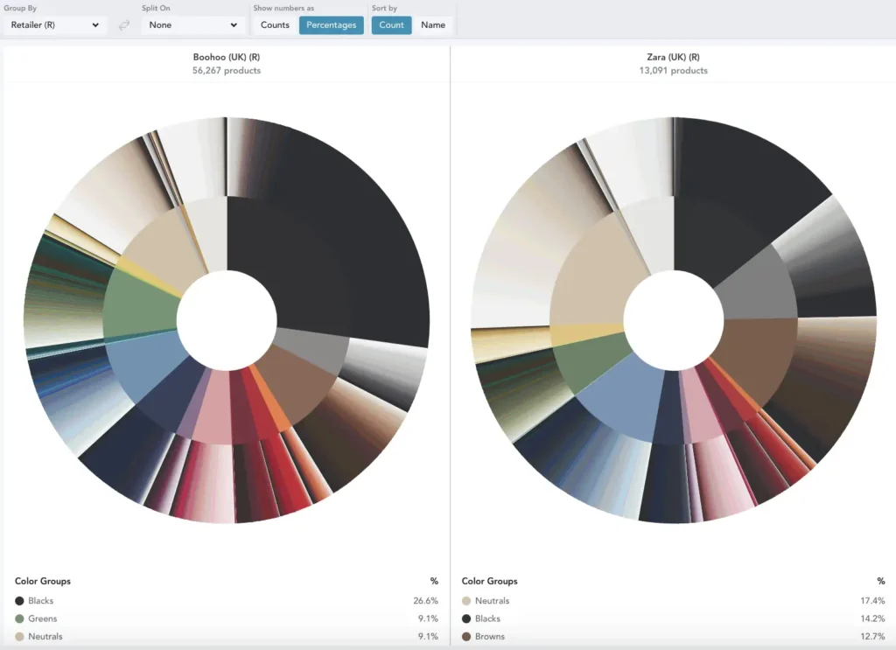The width and height of the screenshot is (896, 650).
Task: Click the Boohoo (UK) (R) chart title
Action: coord(227,58)
